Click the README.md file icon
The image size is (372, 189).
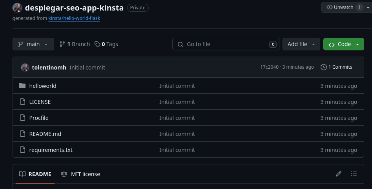22,134
